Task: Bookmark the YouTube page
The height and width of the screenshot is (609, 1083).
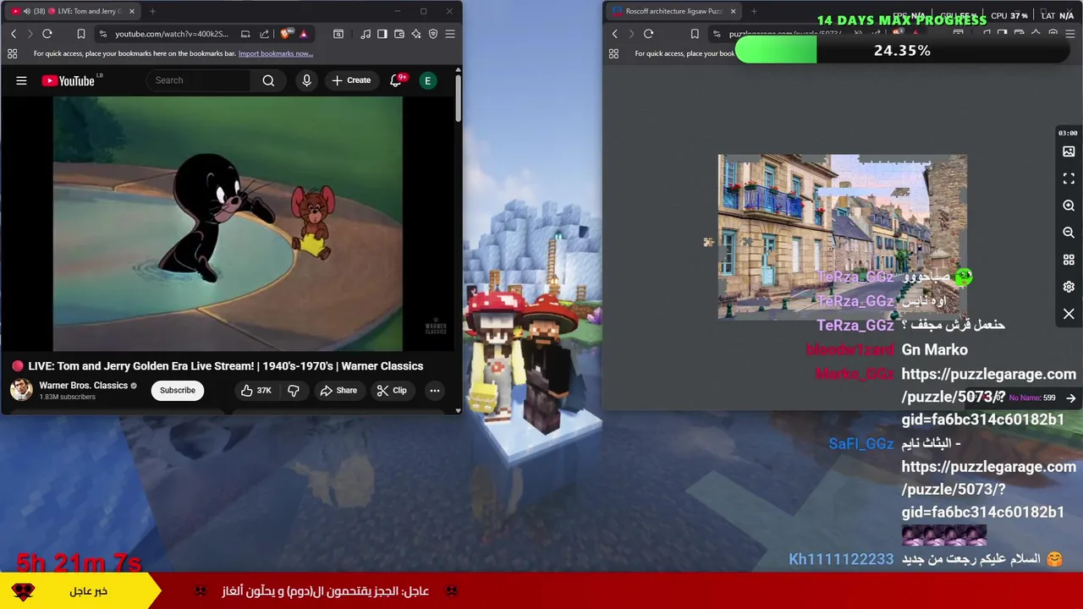Action: (x=81, y=34)
